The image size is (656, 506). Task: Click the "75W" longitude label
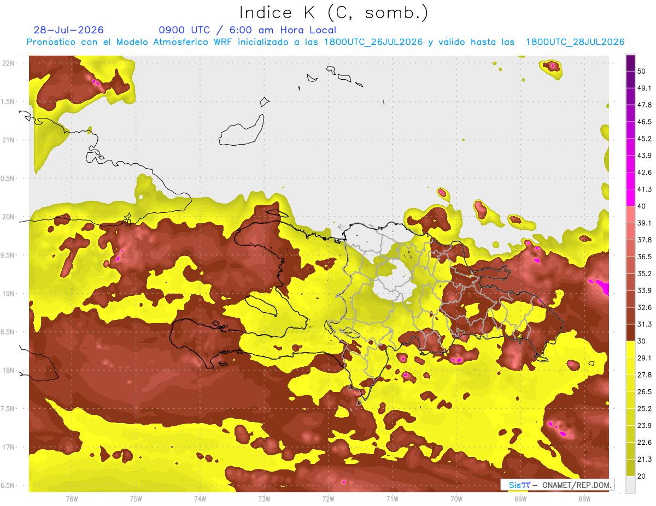click(136, 498)
